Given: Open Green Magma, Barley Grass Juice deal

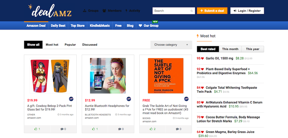Looking at the screenshot, I should (230, 132).
